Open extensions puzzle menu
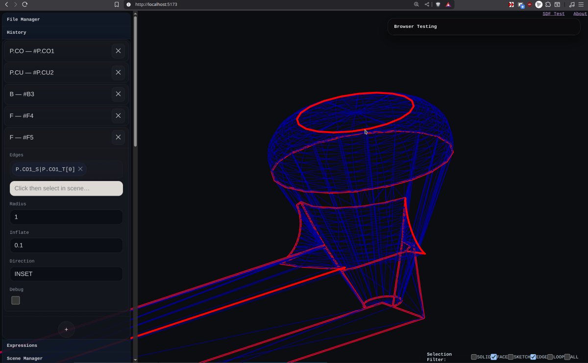 tap(548, 4)
